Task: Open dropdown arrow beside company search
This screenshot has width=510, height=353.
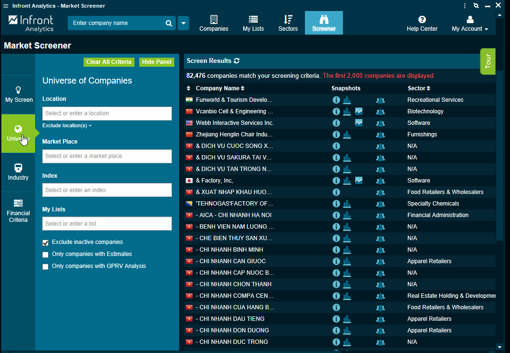Action: click(183, 23)
